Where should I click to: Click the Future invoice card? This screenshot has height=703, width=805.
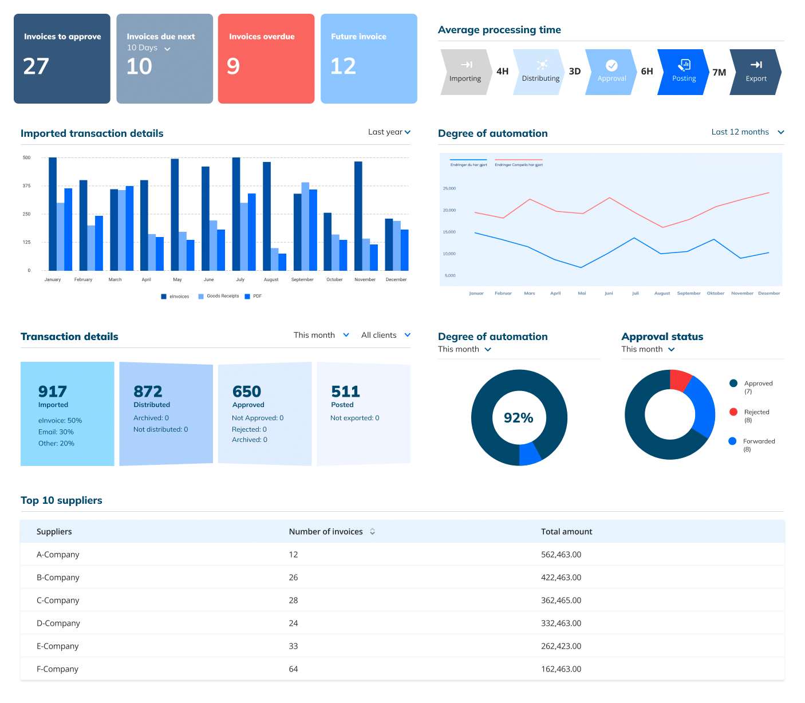tap(369, 58)
